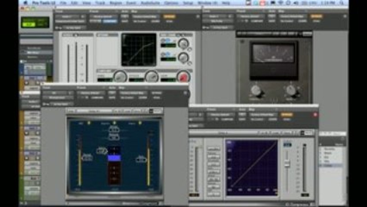Toggle orange Bypass in the compressor plug-in header

(169, 16)
